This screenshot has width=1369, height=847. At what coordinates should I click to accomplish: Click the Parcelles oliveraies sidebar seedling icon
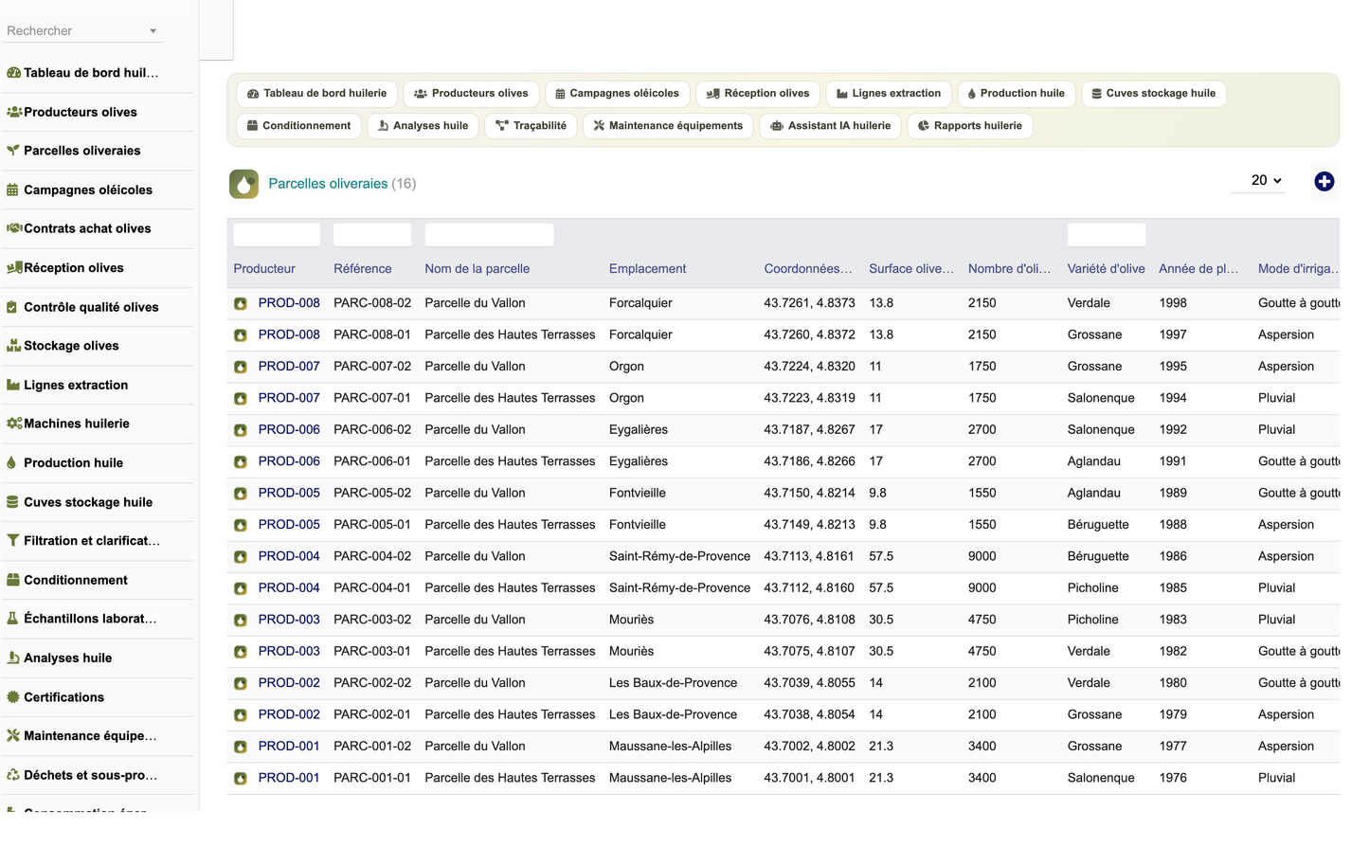pos(13,151)
